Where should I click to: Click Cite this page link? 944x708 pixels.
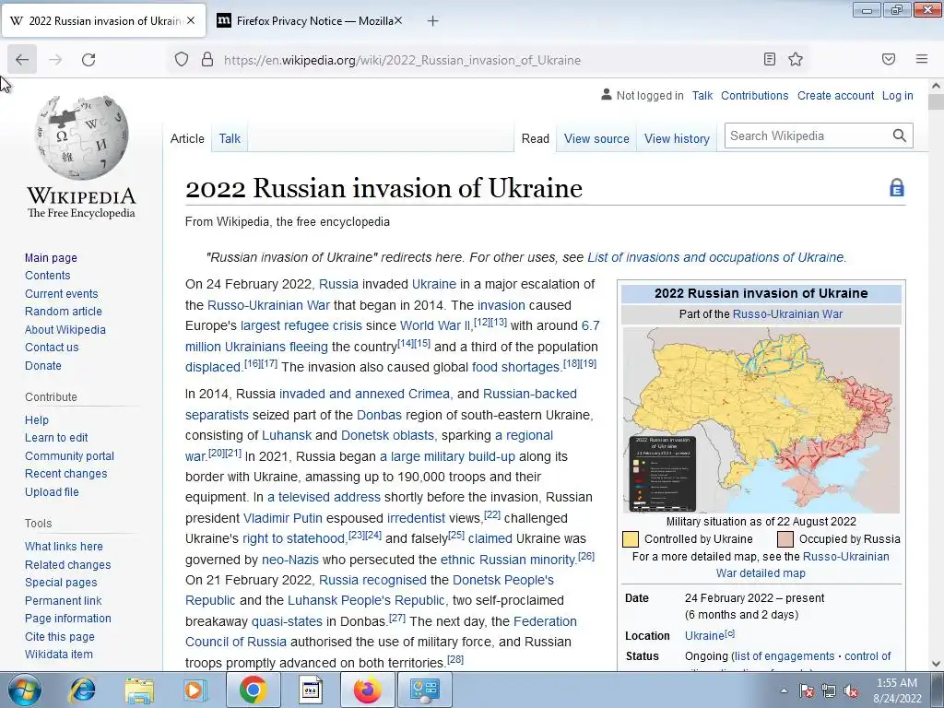coord(59,636)
